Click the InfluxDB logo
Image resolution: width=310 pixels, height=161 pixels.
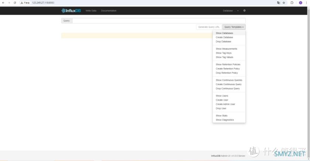point(71,11)
